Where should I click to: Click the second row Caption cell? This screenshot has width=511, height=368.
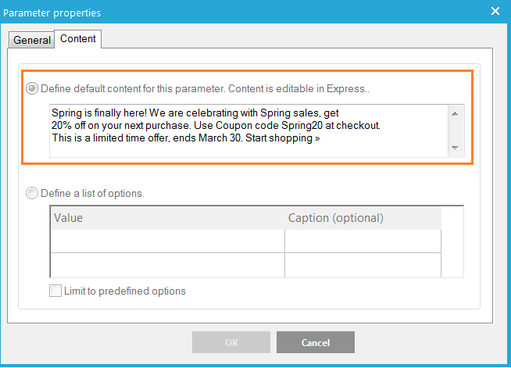363,265
